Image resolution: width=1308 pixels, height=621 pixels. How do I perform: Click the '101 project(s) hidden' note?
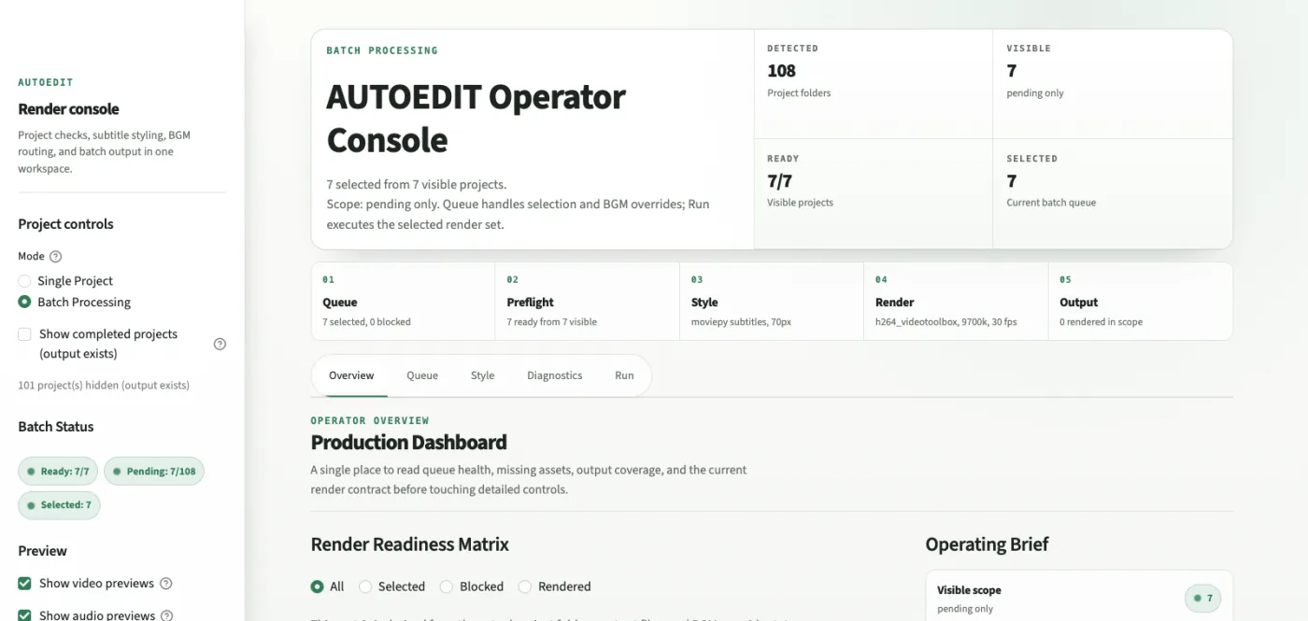click(x=104, y=385)
